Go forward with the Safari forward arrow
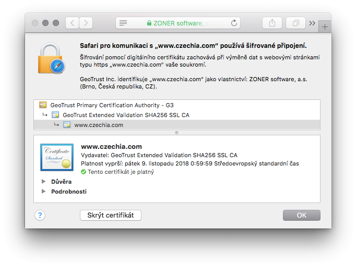 tap(86, 23)
